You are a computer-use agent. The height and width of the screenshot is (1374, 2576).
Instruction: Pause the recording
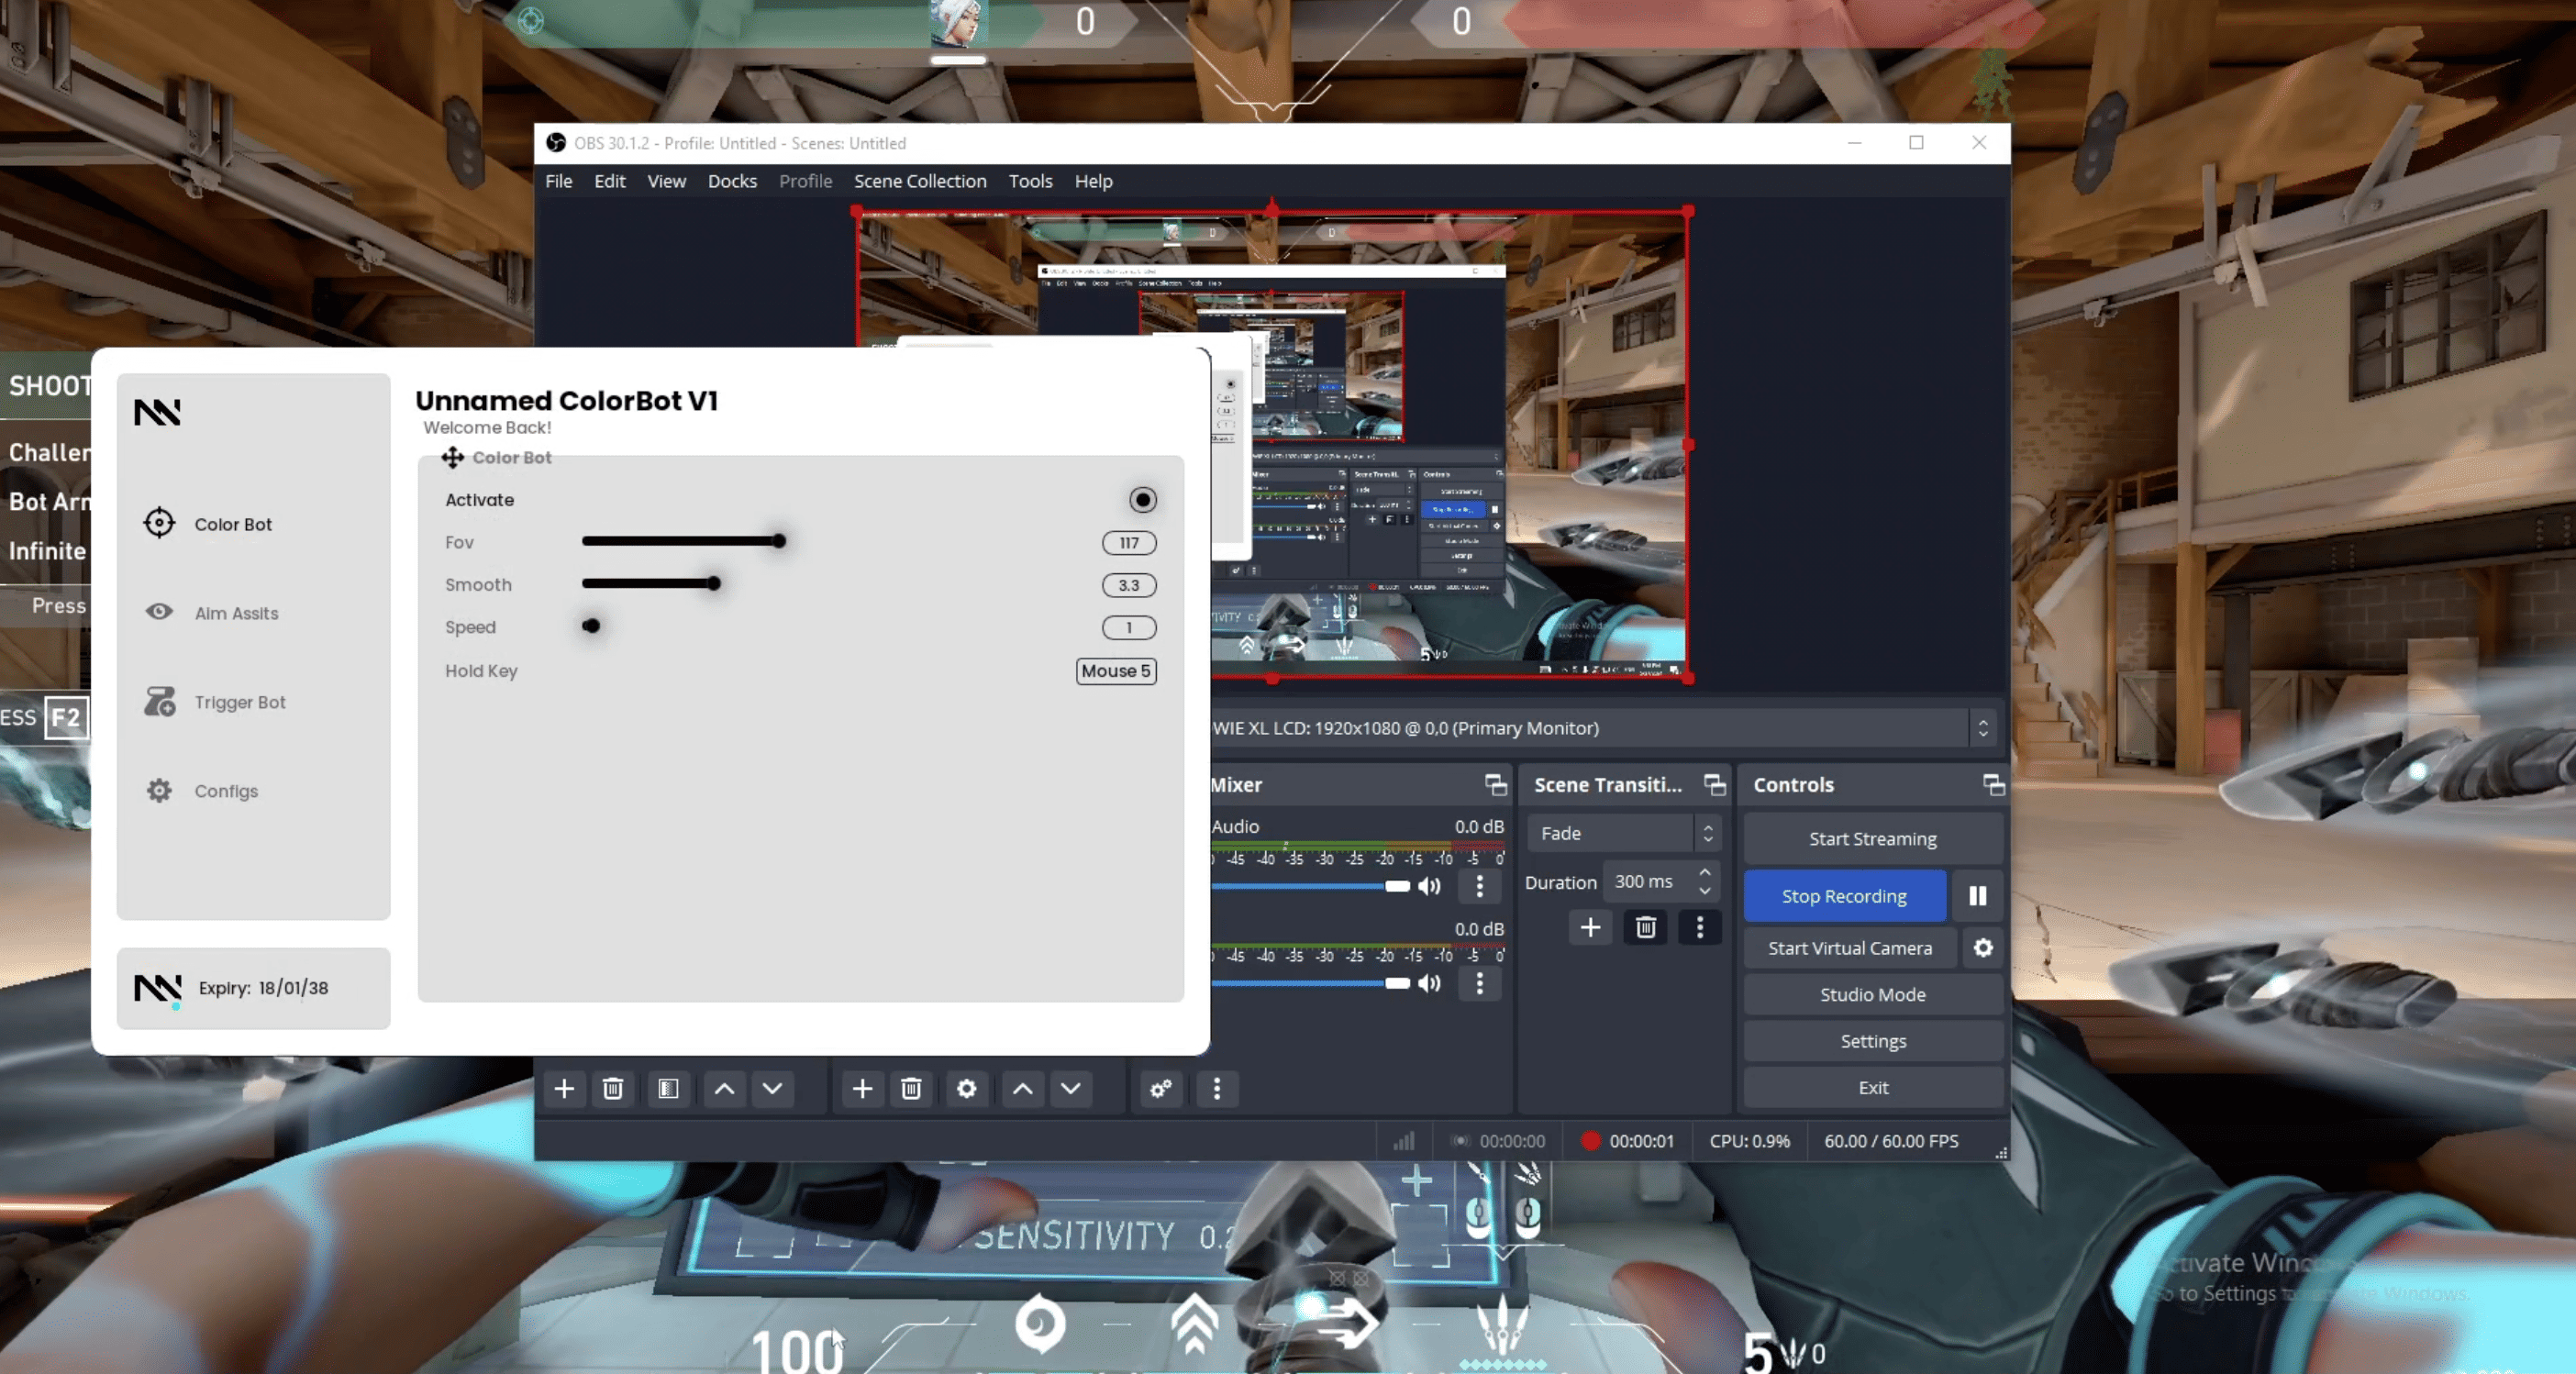(1978, 896)
